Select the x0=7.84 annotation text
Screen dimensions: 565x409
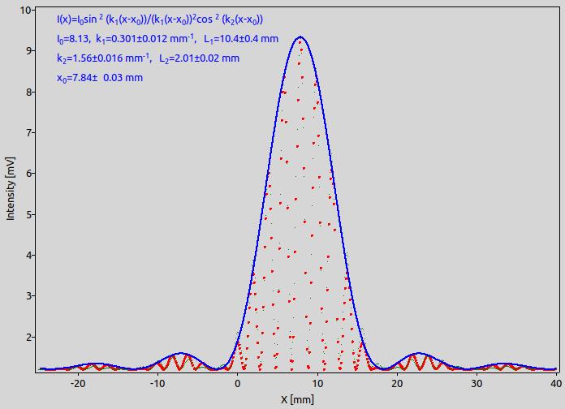(x=100, y=78)
